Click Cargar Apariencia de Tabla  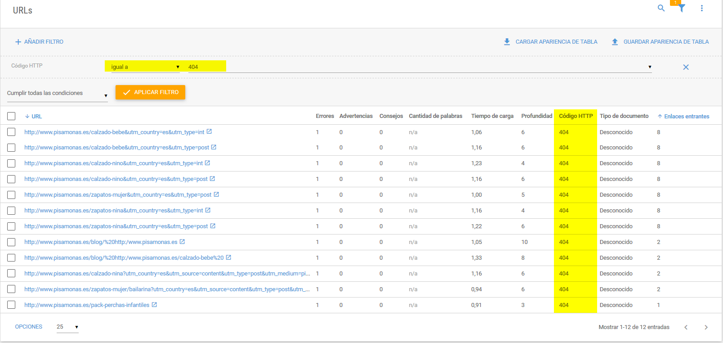point(550,41)
